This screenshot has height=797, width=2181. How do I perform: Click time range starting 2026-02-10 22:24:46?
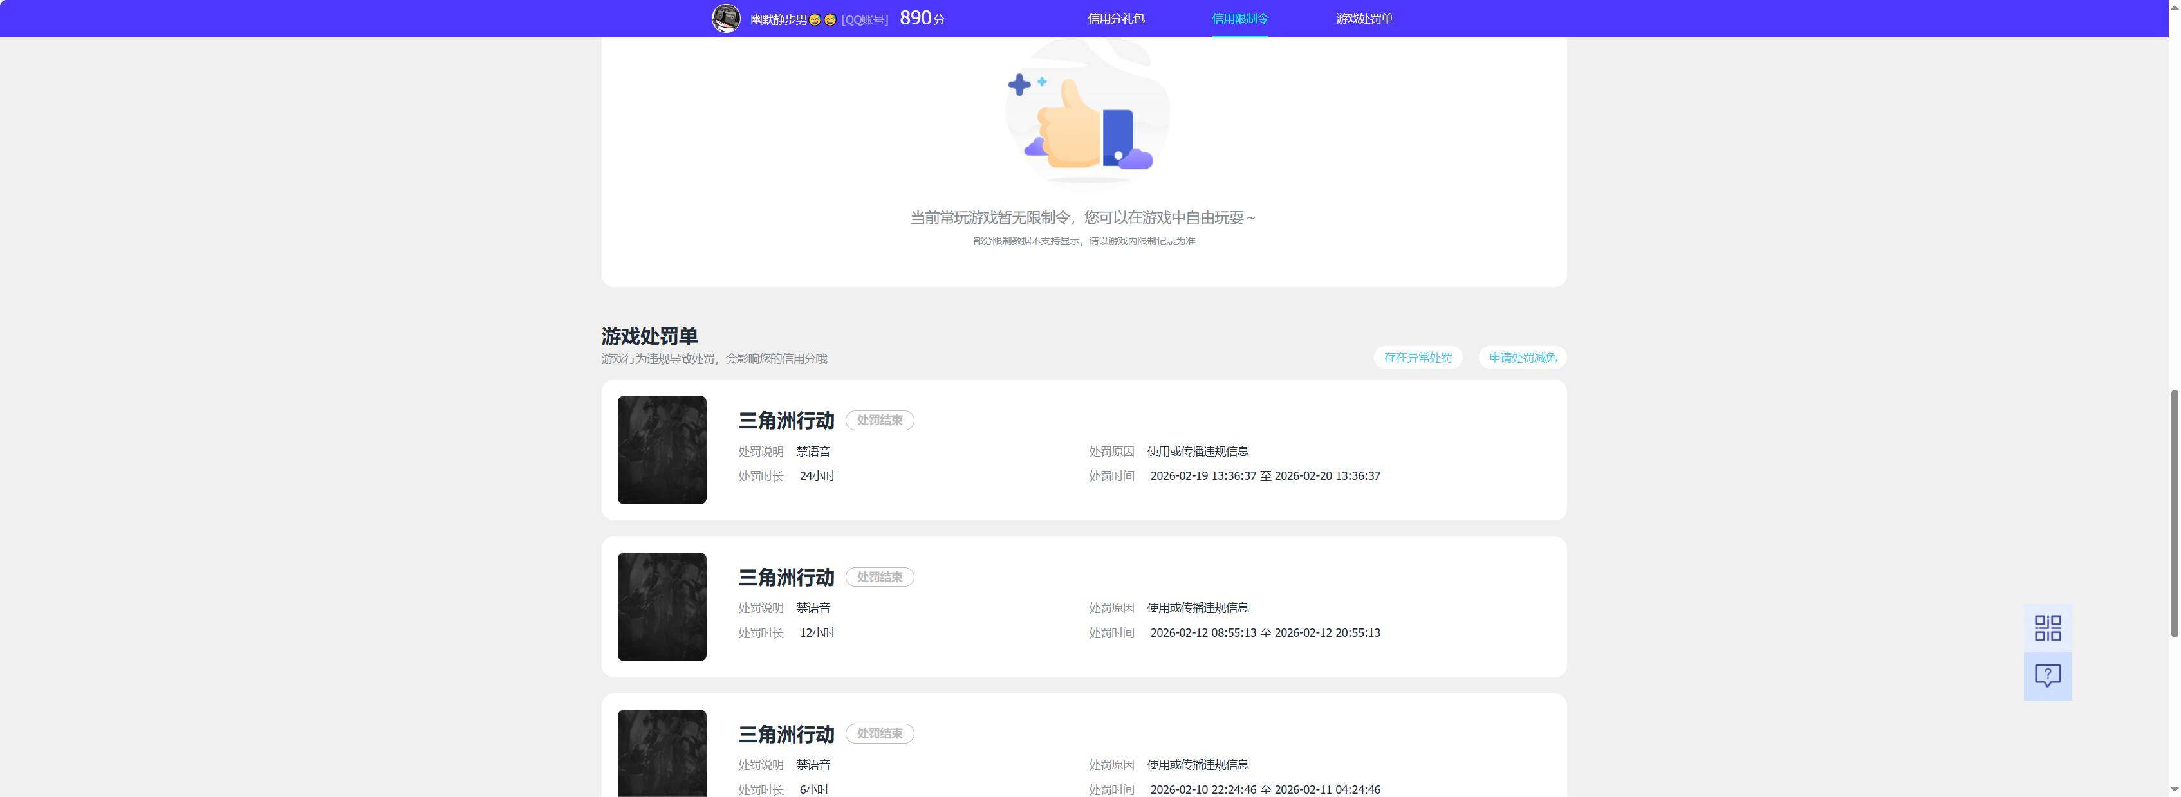1265,789
